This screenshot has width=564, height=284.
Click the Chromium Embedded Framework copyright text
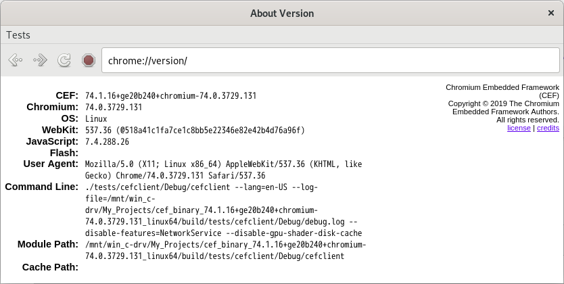(502, 103)
